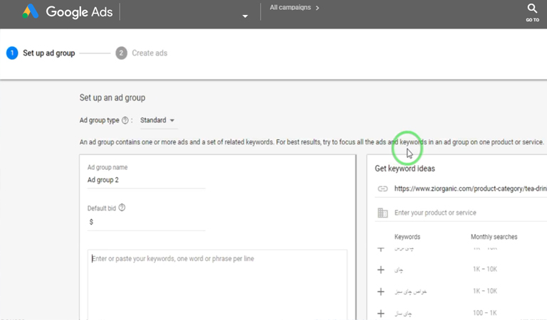
Task: Click the Default bid help icon
Action: 122,208
